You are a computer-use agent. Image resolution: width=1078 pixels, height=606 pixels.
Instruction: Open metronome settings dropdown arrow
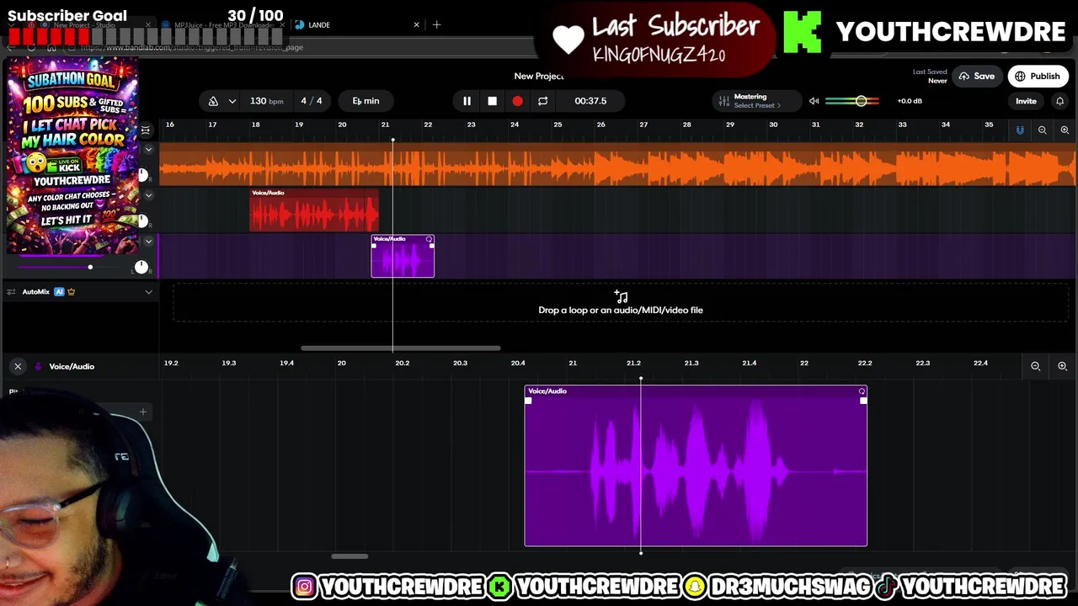click(x=232, y=101)
